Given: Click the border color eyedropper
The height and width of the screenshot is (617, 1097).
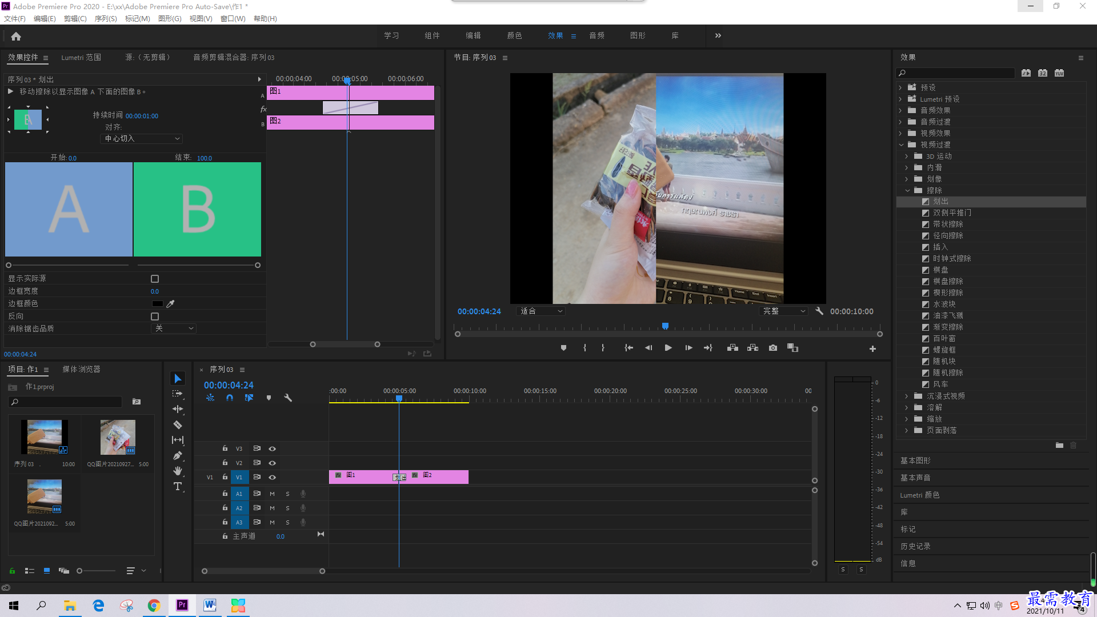Looking at the screenshot, I should click(170, 304).
